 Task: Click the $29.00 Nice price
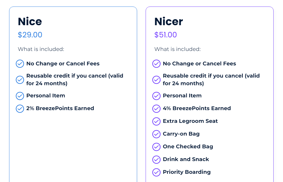point(30,35)
